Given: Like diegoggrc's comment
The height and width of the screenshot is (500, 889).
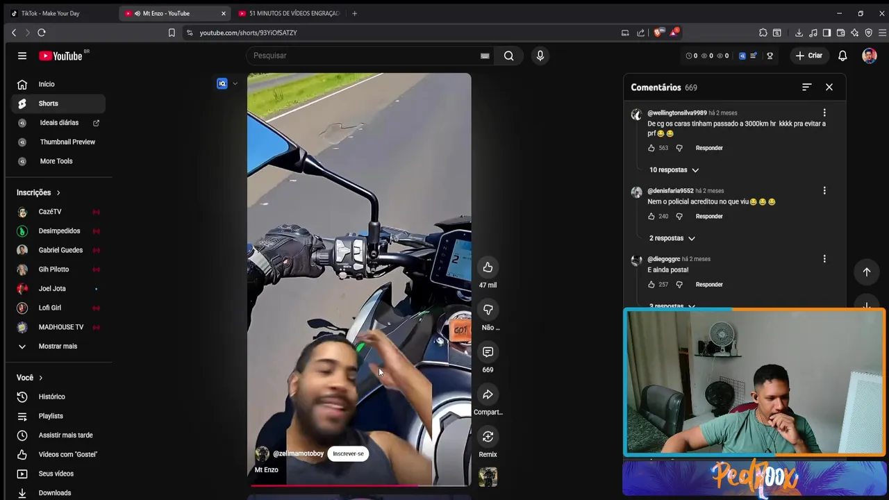Looking at the screenshot, I should [x=651, y=284].
